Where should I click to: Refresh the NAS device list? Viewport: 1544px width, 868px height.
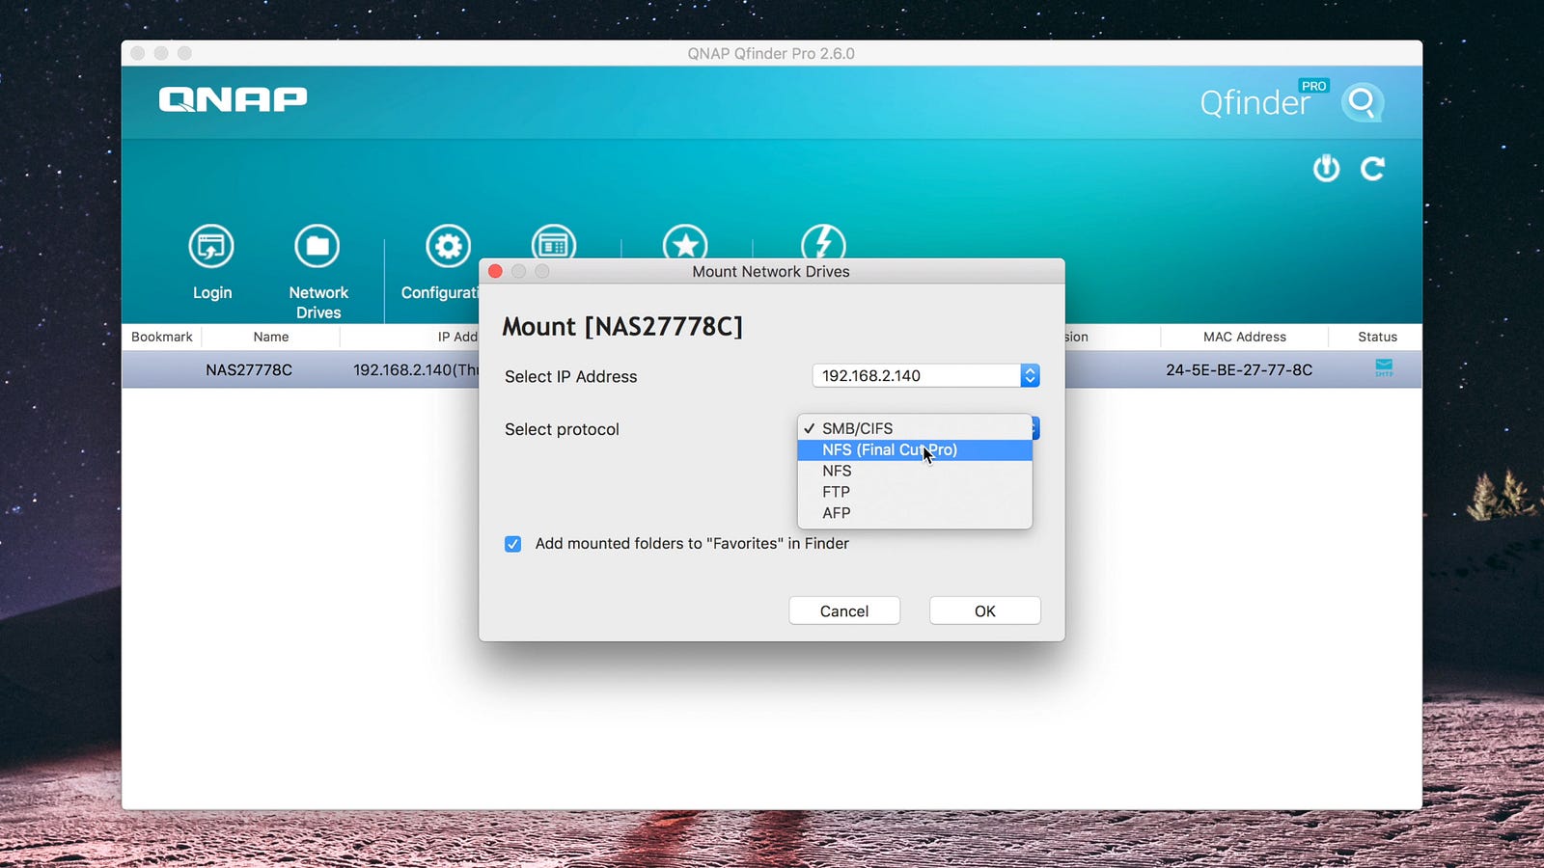point(1372,169)
